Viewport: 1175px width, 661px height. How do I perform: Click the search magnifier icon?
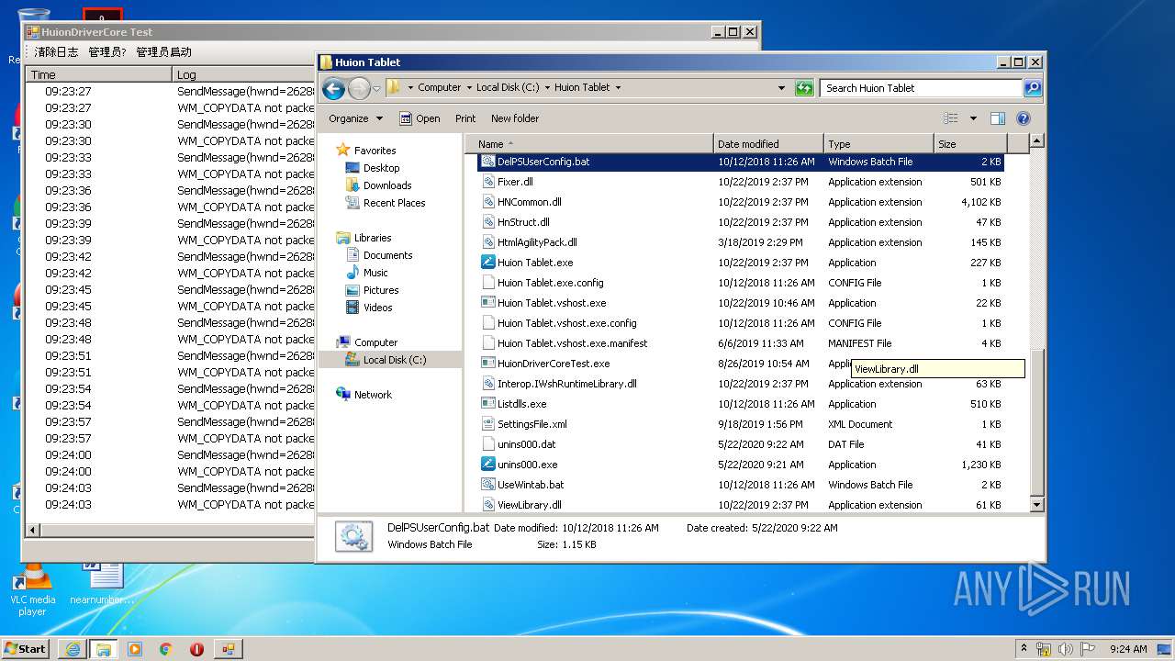point(1033,88)
